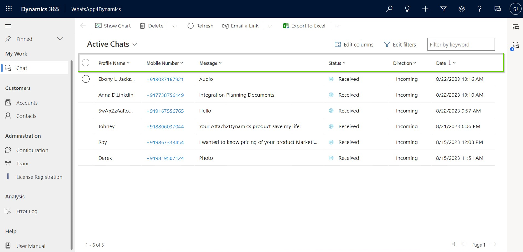
Task: Click phone number +917738756149 link
Action: click(165, 95)
